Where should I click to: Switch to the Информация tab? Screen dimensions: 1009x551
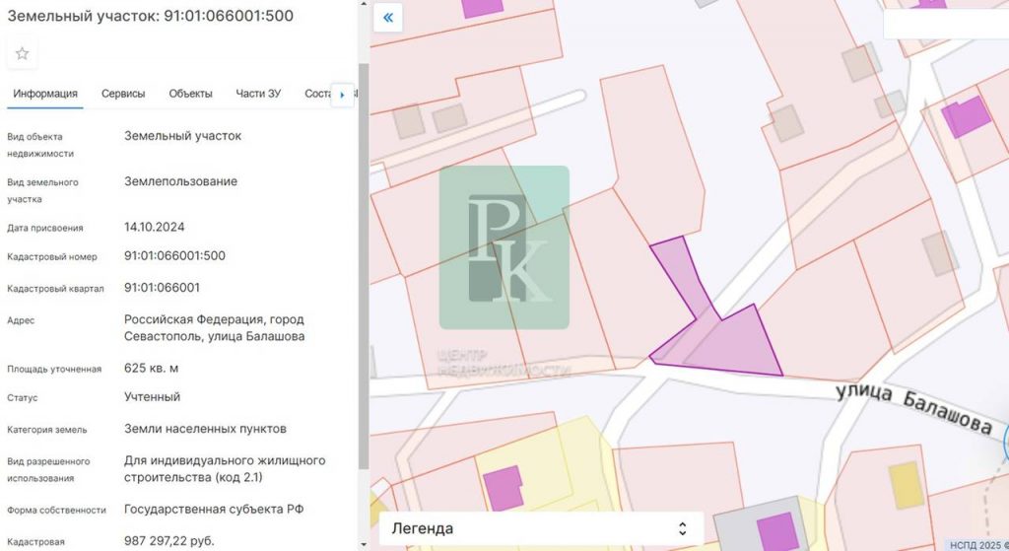[45, 94]
